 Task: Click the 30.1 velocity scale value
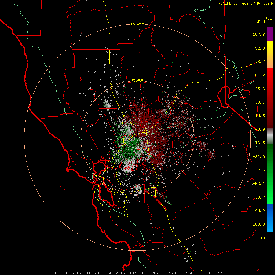pos(260,102)
